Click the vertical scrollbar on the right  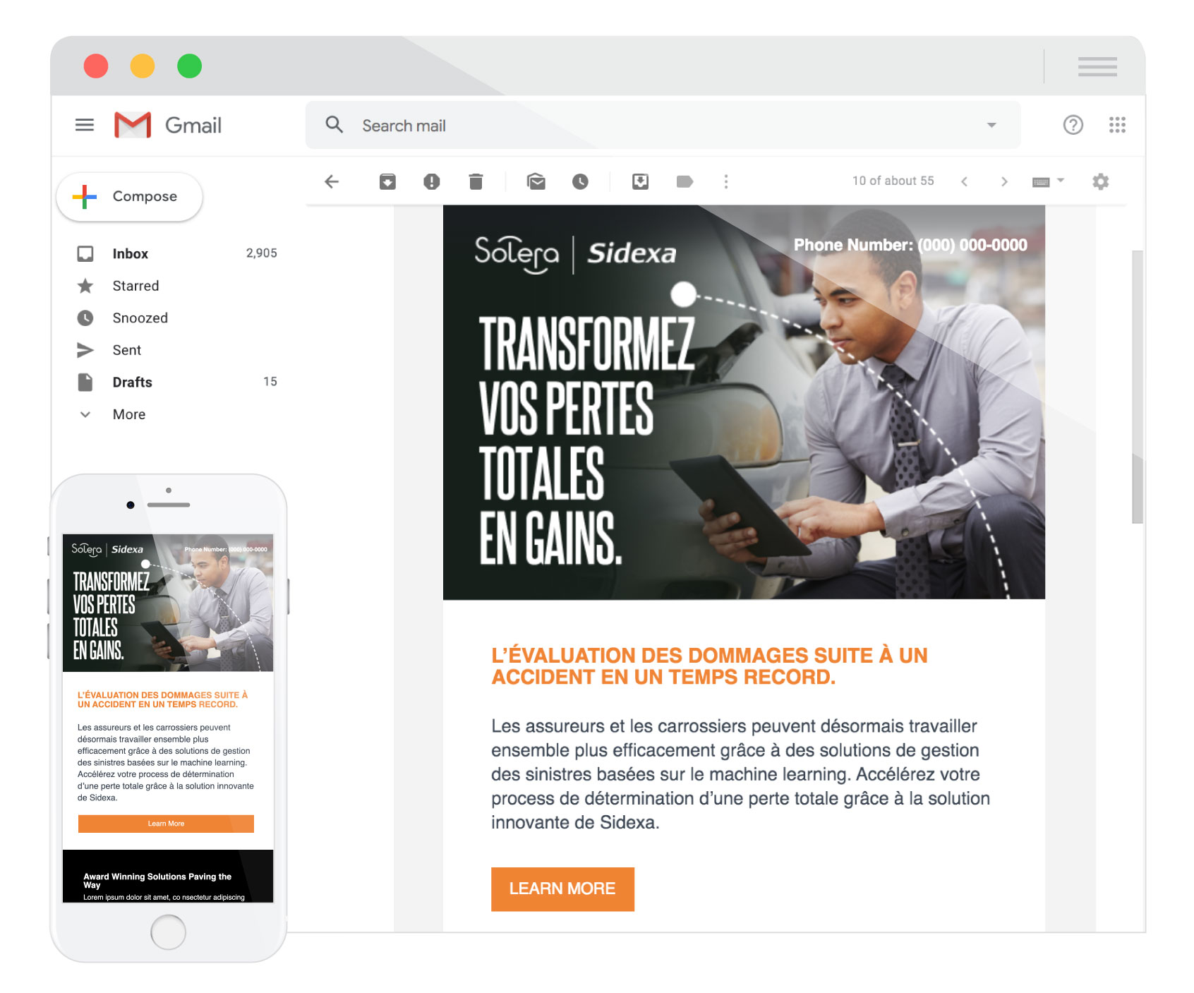tap(1137, 388)
